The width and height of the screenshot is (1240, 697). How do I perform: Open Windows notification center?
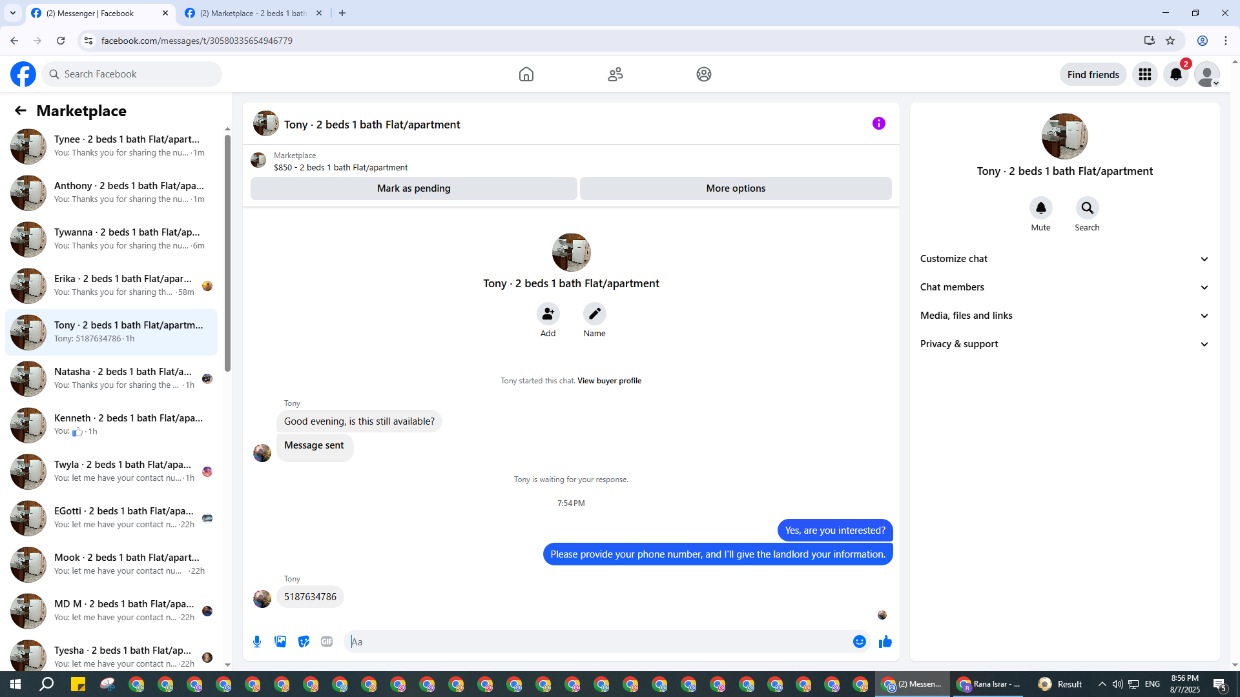pyautogui.click(x=1220, y=684)
